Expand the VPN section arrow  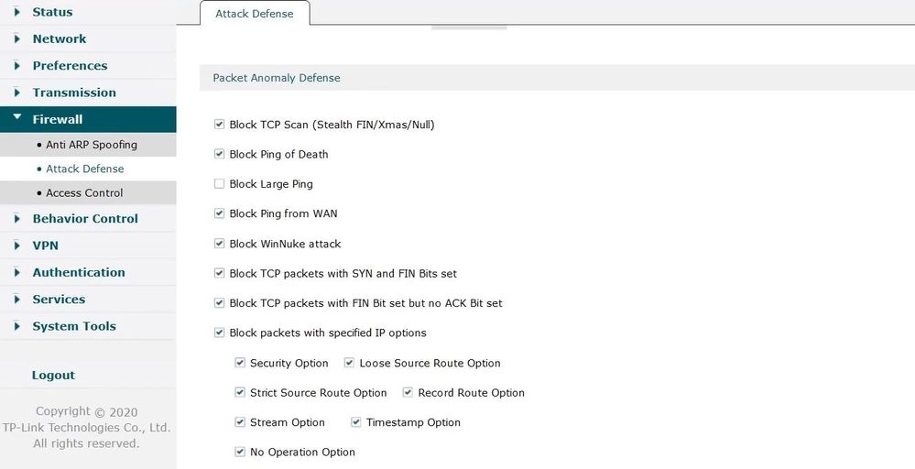tap(17, 245)
